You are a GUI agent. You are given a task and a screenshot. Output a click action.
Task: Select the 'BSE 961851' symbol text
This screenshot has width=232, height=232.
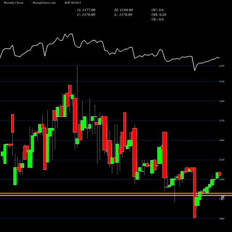[73, 3]
